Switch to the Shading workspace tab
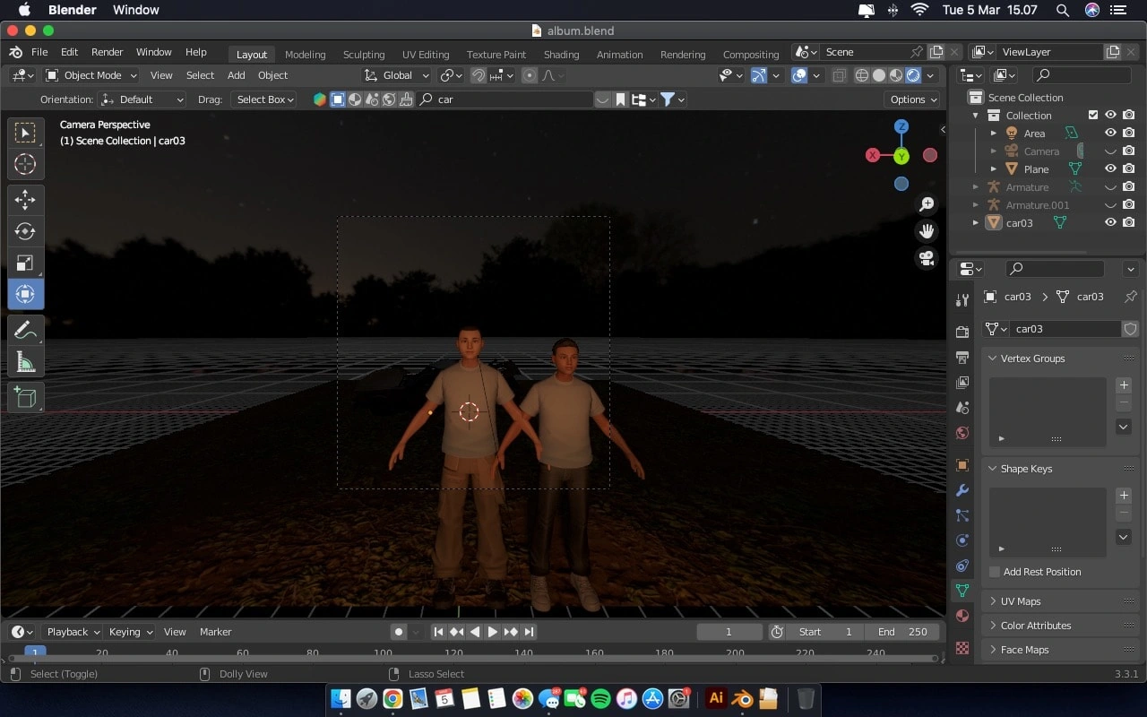This screenshot has width=1147, height=717. coord(562,55)
